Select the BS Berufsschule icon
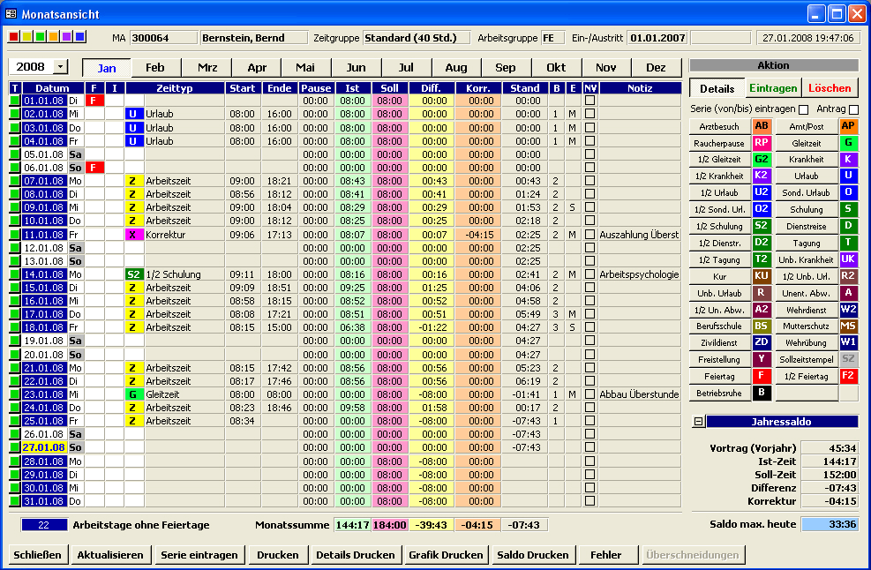The image size is (871, 570). (x=761, y=326)
